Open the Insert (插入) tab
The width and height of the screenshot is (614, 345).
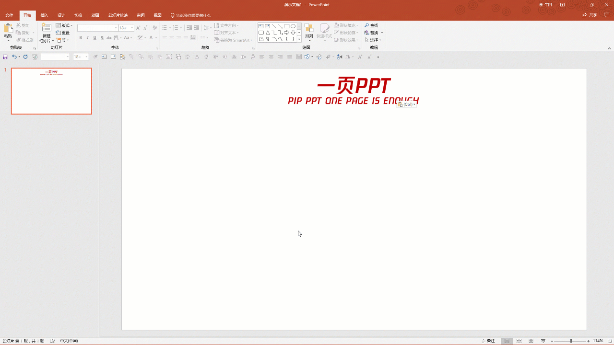pyautogui.click(x=44, y=15)
